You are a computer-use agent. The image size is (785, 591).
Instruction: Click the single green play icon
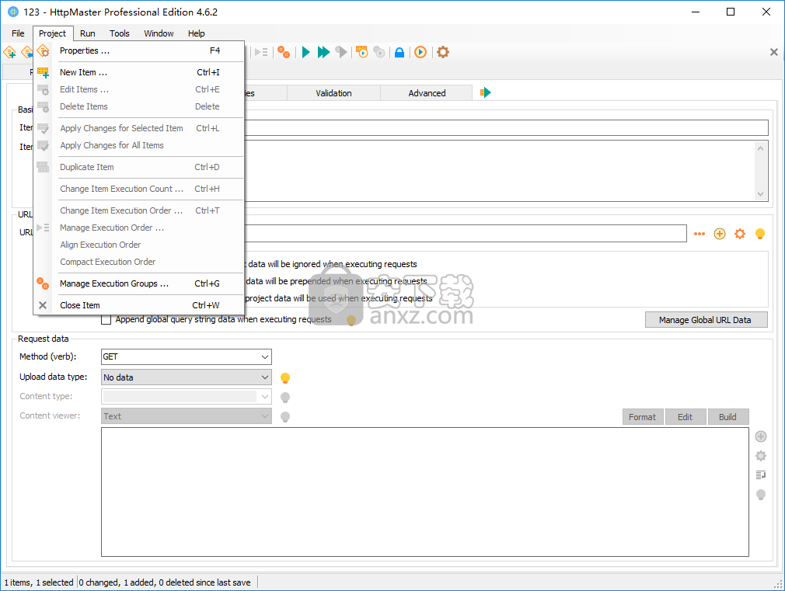pos(306,52)
